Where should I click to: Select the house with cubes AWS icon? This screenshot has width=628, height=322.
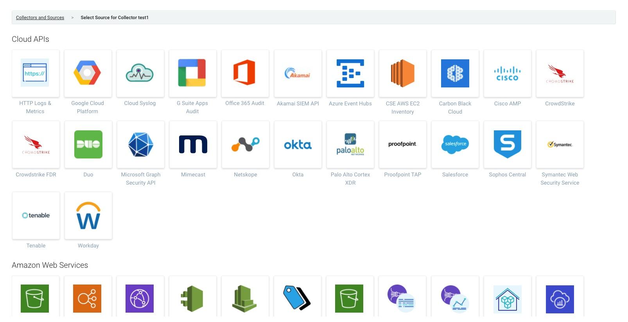508,299
